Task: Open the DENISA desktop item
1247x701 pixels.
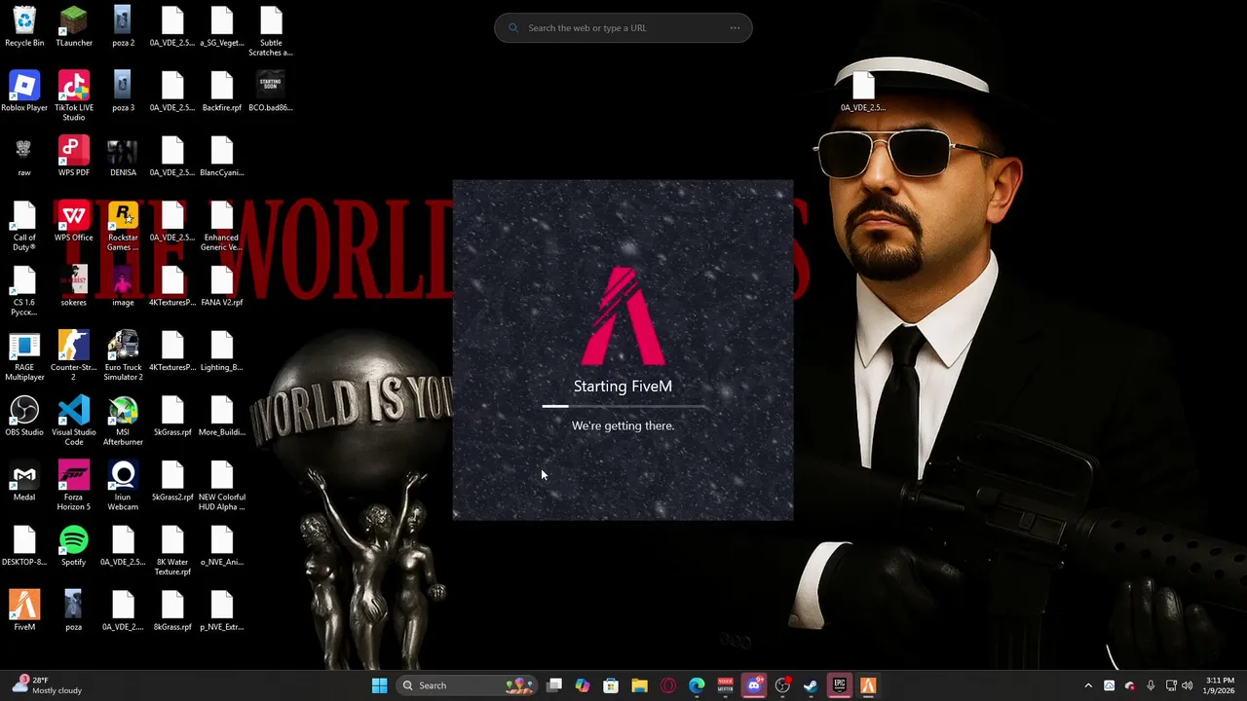Action: [123, 157]
